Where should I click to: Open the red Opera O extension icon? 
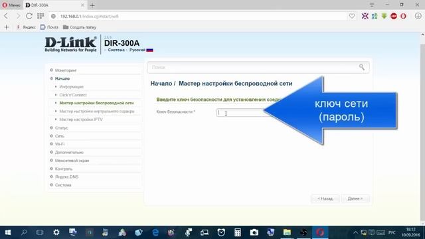pyautogui.click(x=403, y=16)
